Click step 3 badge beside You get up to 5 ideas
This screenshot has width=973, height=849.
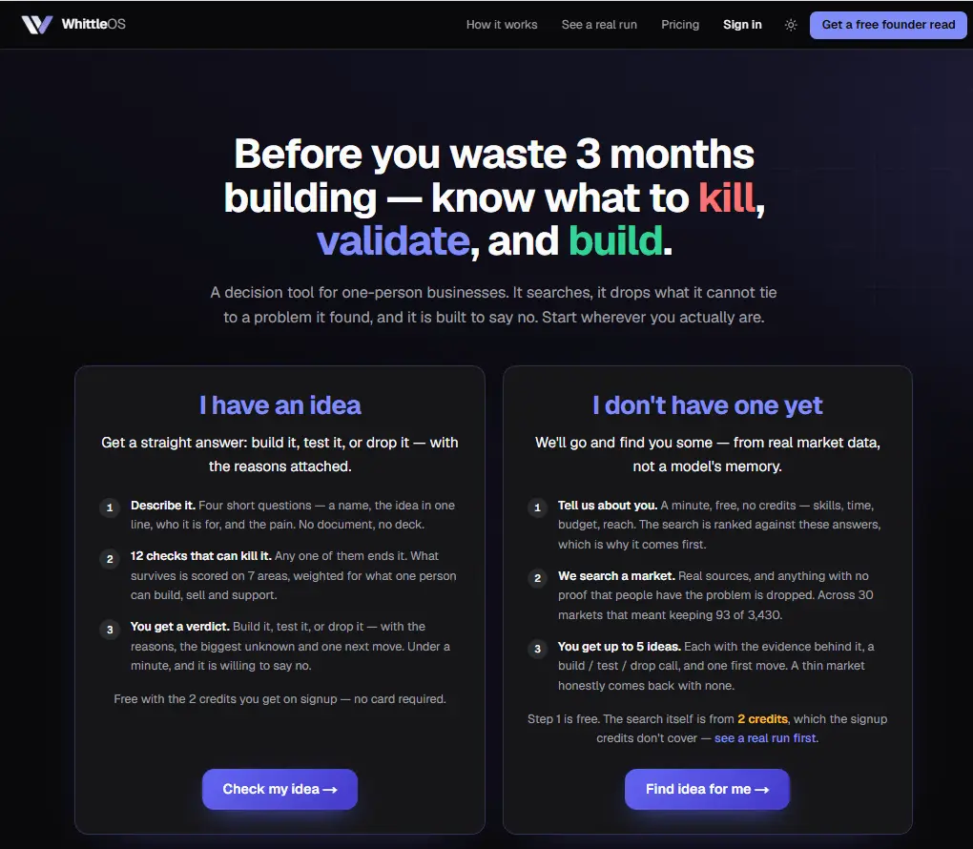pyautogui.click(x=537, y=650)
